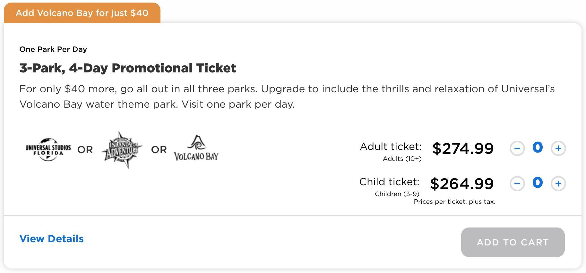Click the adult ticket price $274.99
Screen dimensions: 586x273
(463, 148)
